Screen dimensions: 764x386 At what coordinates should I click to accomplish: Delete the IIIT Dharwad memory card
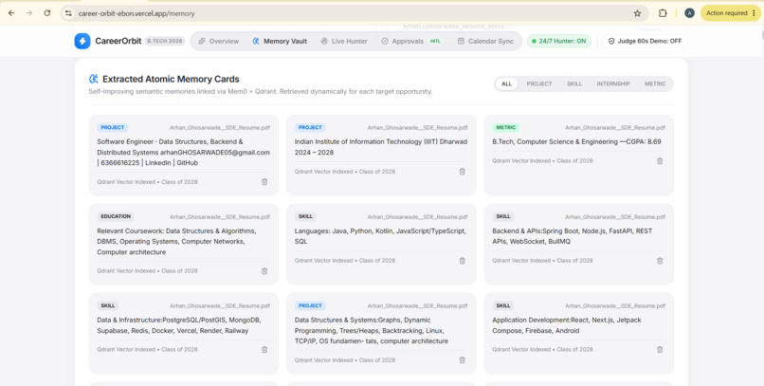click(462, 172)
